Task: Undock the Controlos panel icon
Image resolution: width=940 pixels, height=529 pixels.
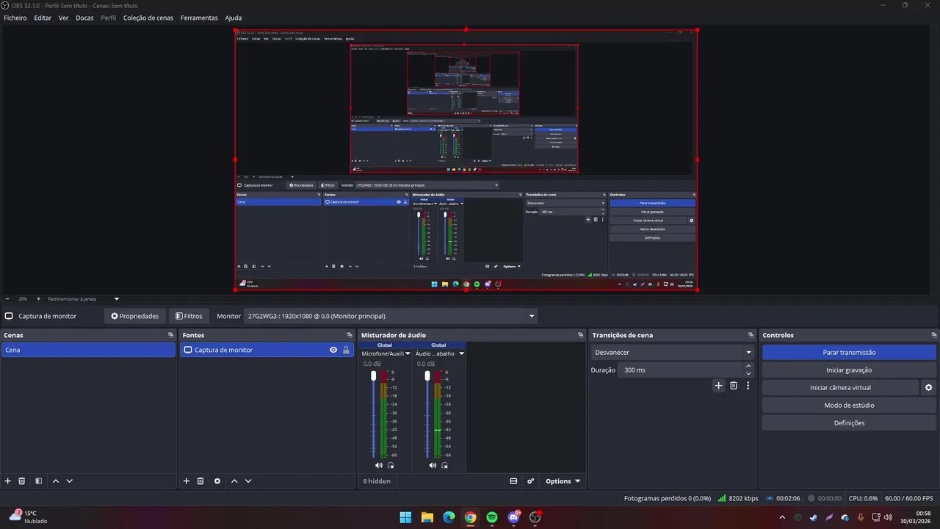Action: click(x=933, y=335)
